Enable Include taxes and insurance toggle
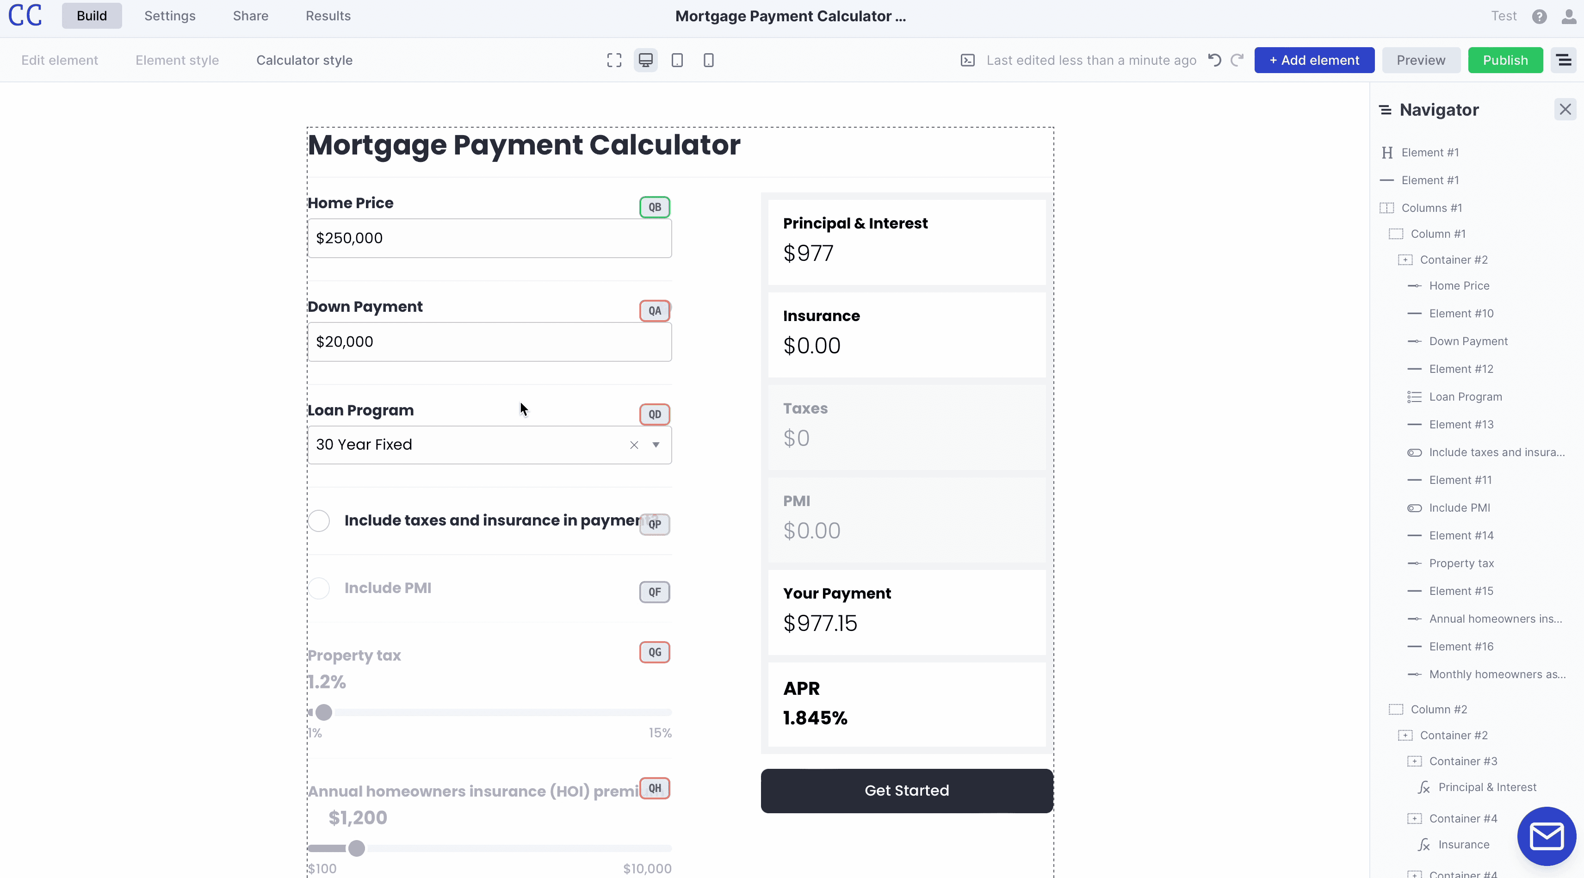Screen dimensions: 1584x878 [319, 521]
